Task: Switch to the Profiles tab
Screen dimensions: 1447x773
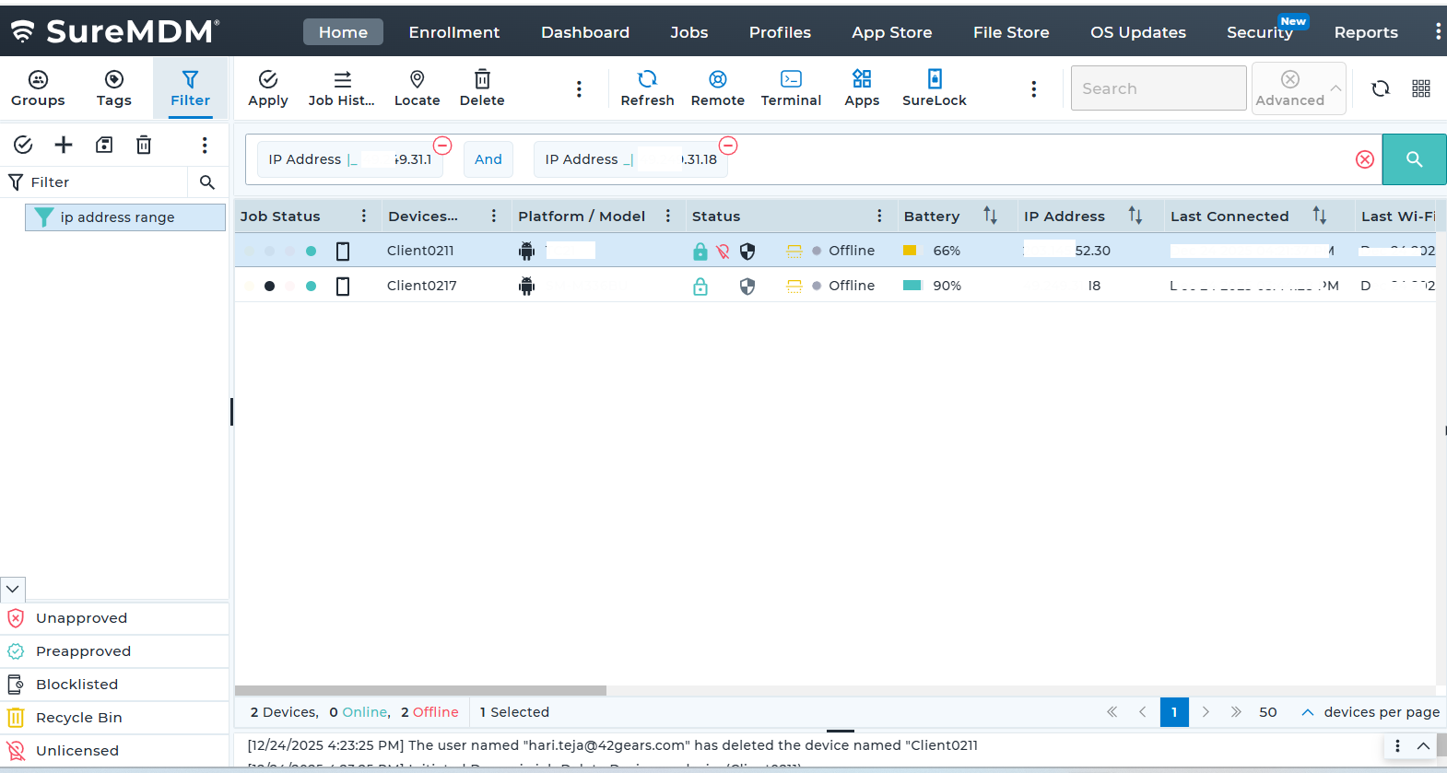Action: 779,32
